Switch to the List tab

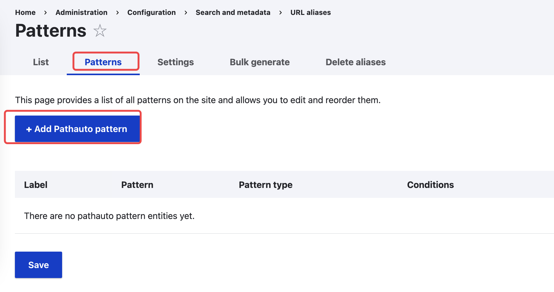41,62
